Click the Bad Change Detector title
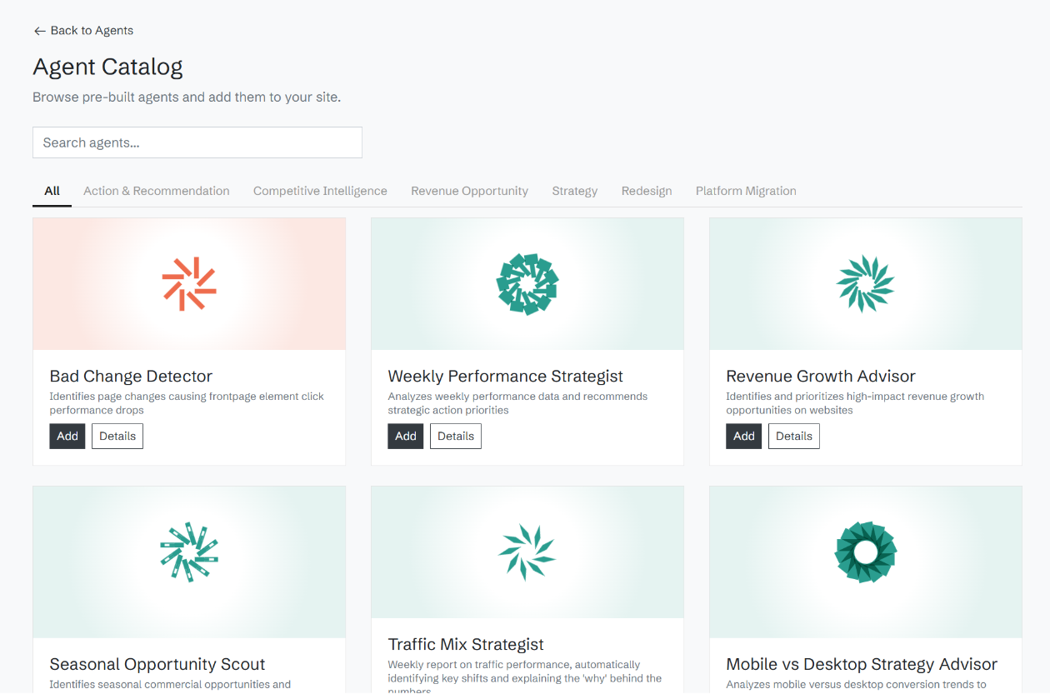1050x694 pixels. pos(131,377)
